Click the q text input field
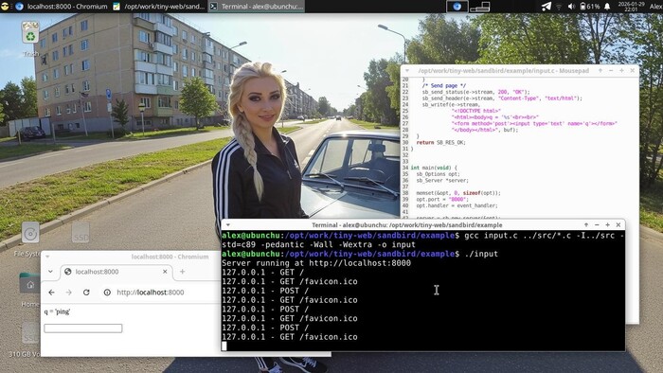Viewport: 663px width, 373px height. 83,329
